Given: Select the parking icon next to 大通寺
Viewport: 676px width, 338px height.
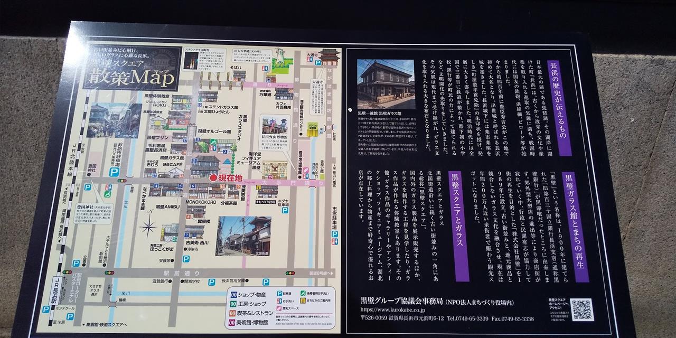Looking at the screenshot, I should (318, 62).
